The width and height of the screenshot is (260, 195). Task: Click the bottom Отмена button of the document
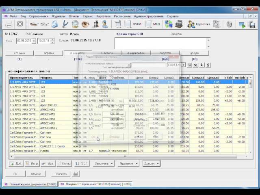click(36, 174)
